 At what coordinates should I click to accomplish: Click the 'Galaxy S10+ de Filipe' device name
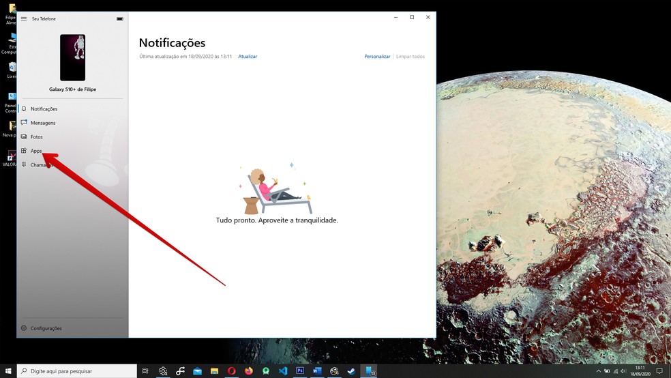coord(72,89)
